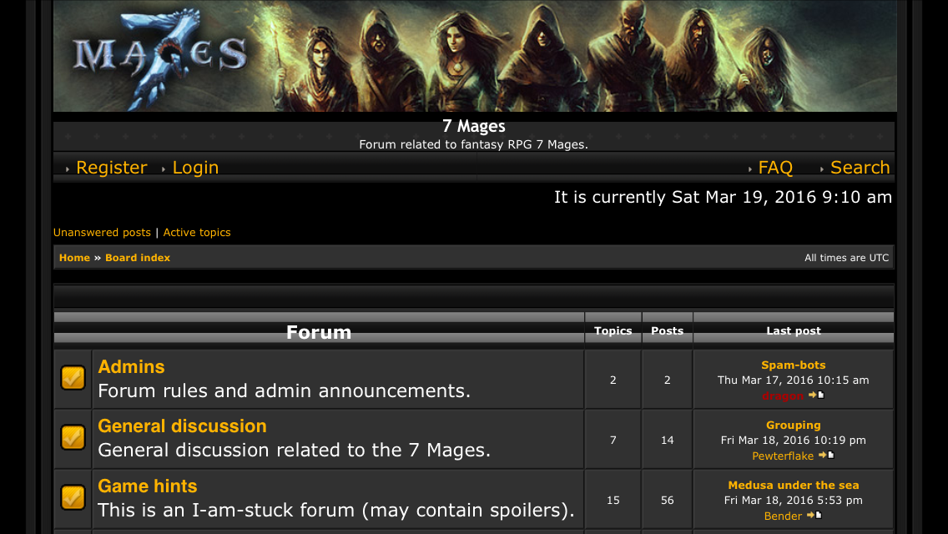
Task: View latest post icon next to Bender
Action: (814, 516)
